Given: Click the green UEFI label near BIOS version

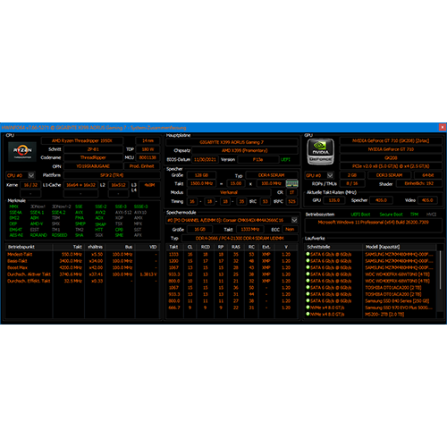Looking at the screenshot, I should click(x=285, y=159).
